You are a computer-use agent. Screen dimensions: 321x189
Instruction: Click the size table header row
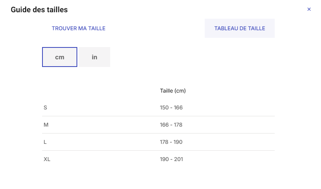pos(115,91)
